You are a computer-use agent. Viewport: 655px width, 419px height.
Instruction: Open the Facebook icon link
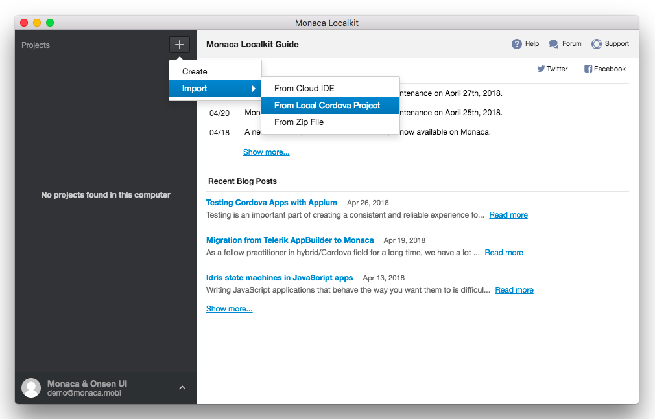click(588, 69)
